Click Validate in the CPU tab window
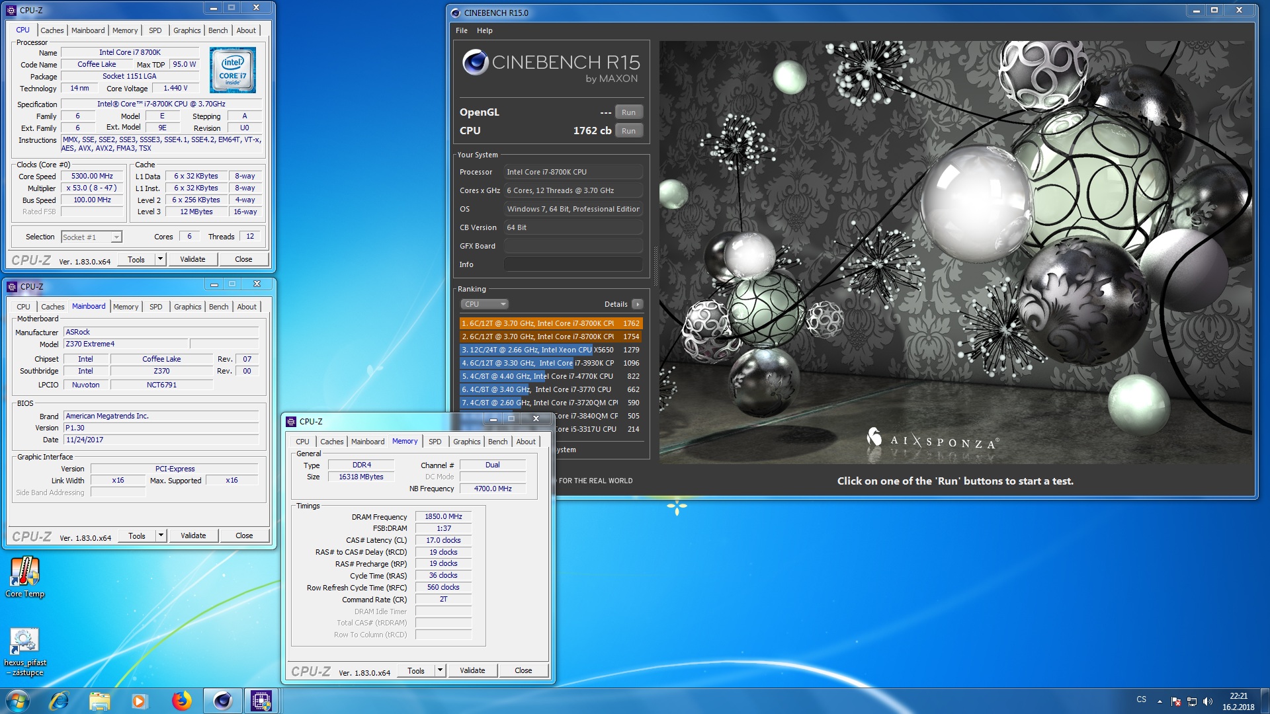The height and width of the screenshot is (714, 1270). [x=192, y=259]
